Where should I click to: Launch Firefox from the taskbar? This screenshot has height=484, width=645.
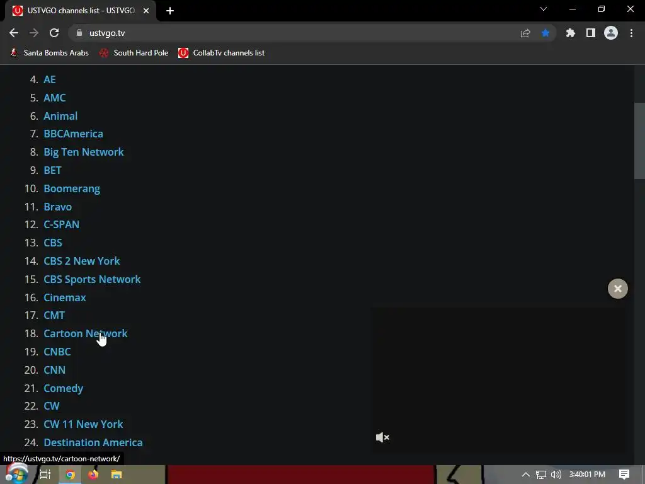pyautogui.click(x=93, y=475)
